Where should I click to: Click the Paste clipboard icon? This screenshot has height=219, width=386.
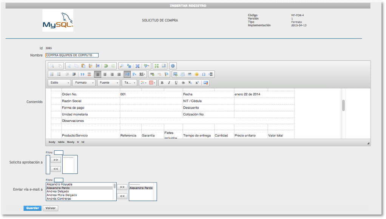[x=83, y=66]
